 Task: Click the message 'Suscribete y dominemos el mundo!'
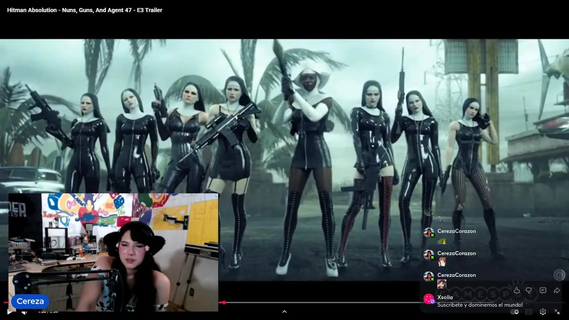(480, 305)
